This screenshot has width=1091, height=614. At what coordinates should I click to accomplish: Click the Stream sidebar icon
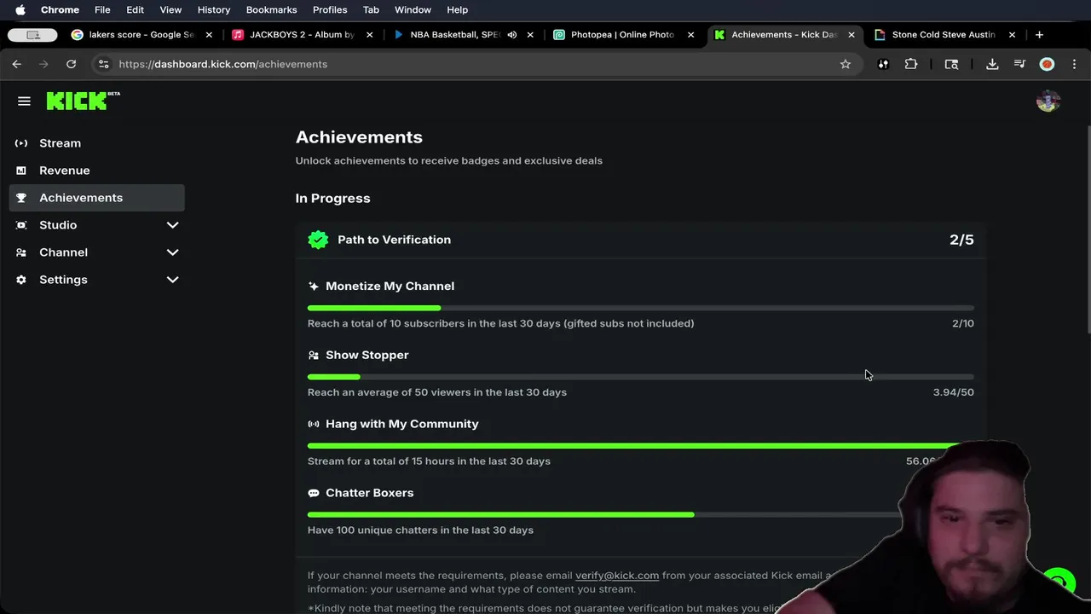[21, 143]
